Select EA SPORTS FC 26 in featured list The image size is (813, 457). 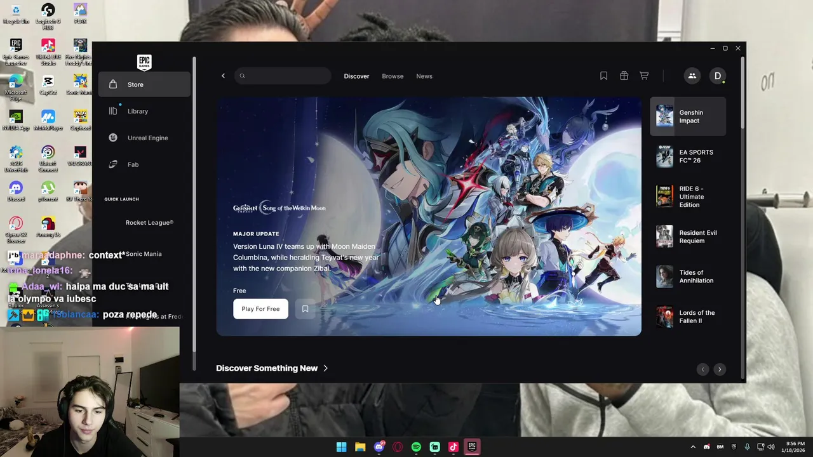688,156
